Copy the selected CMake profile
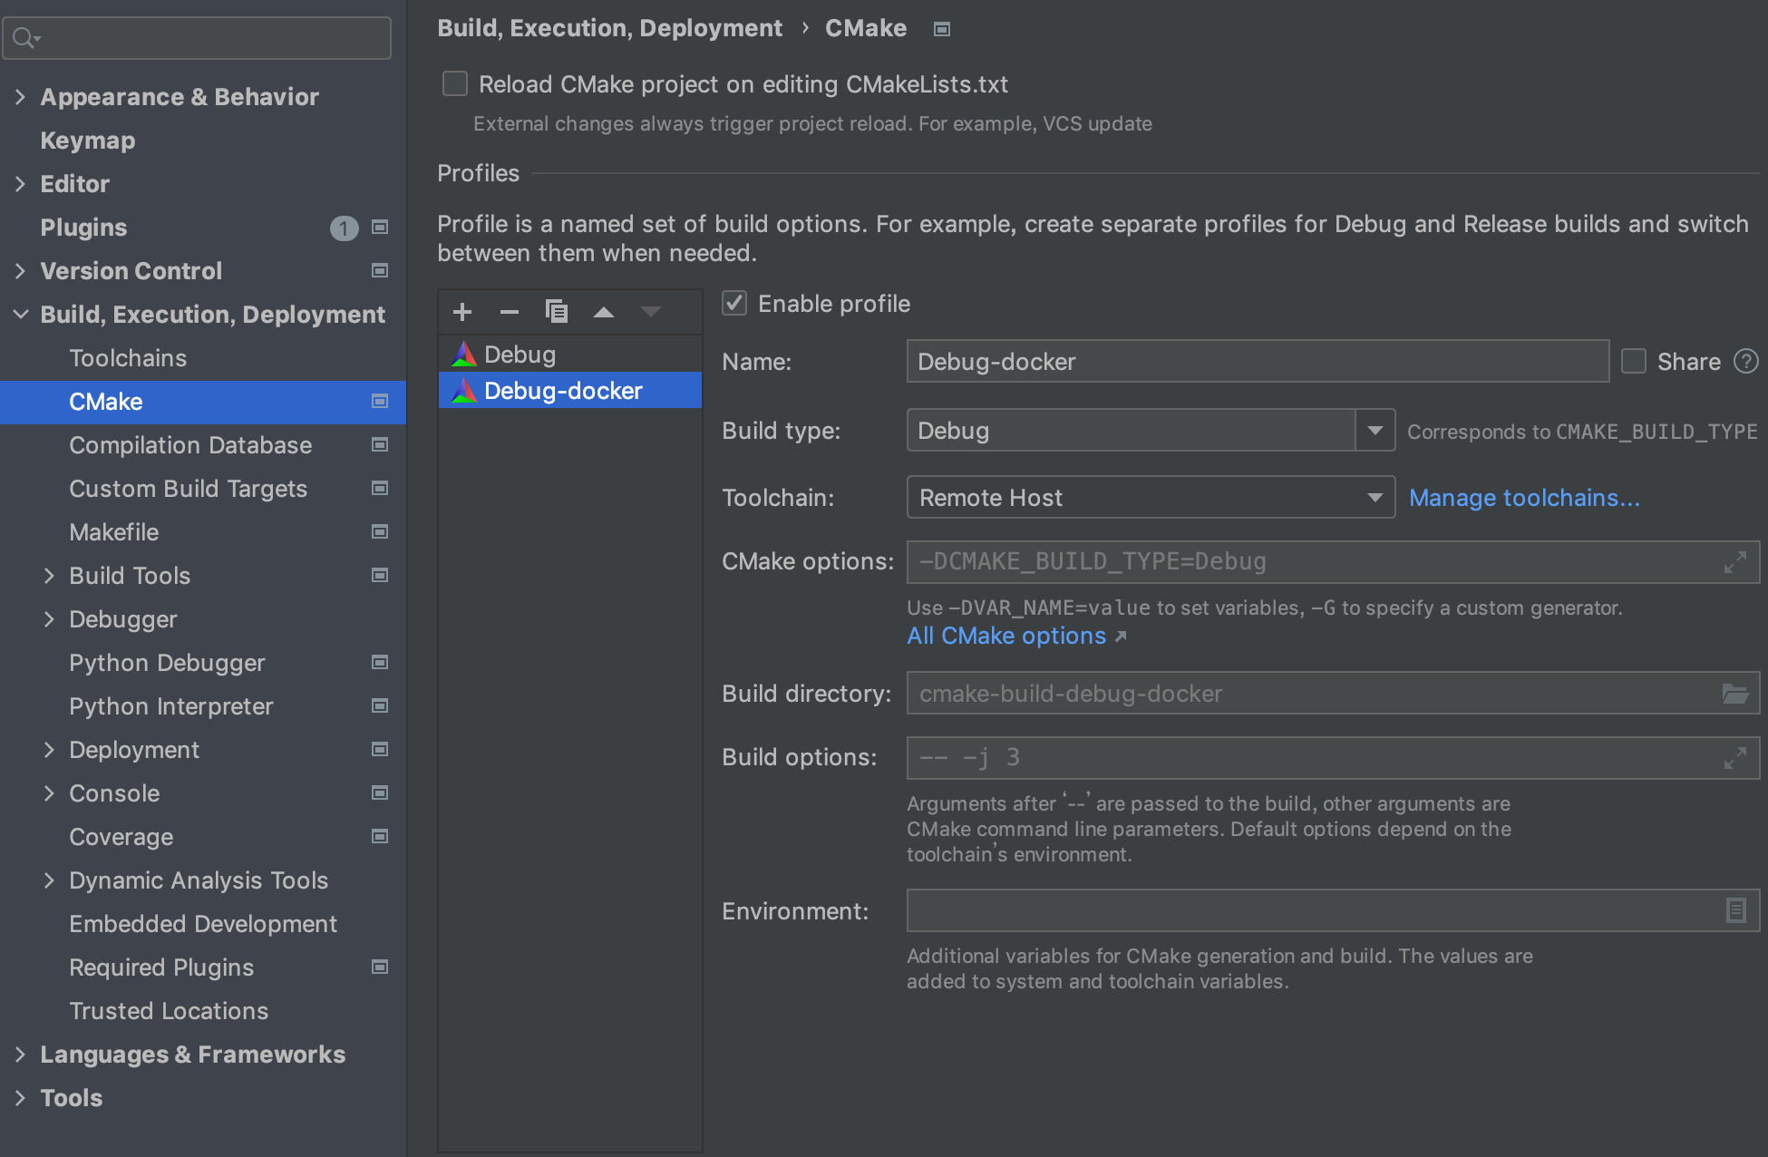1768x1157 pixels. [x=557, y=311]
